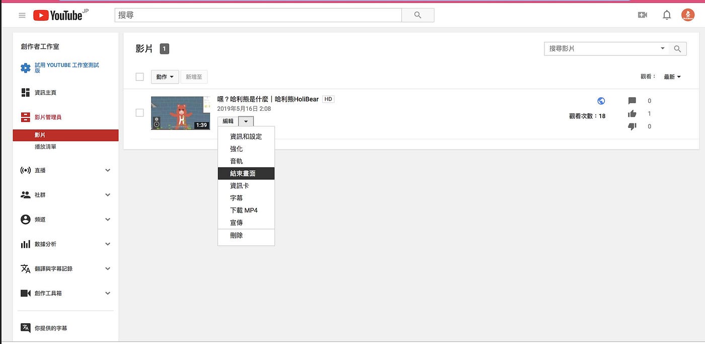Focus the 搜尋影片 input field
Viewport: 705px width, 344px height.
pyautogui.click(x=601, y=49)
